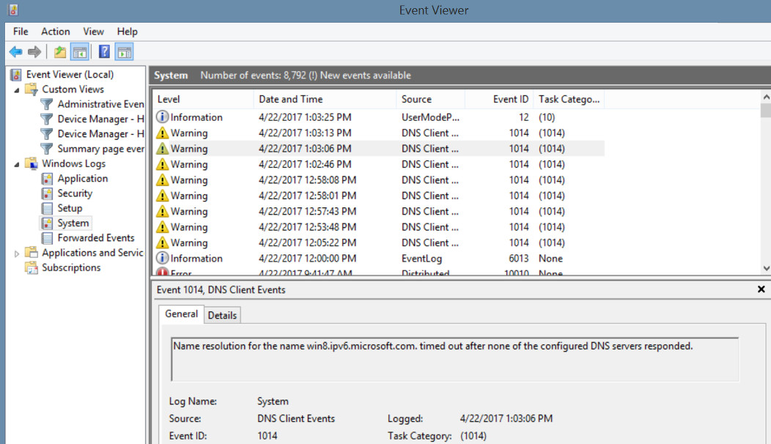Select the Device Manager - H first custom view
Screen dimensions: 771x444
pyautogui.click(x=101, y=119)
